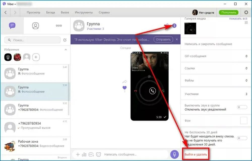Click the compose new message icon

(65, 40)
